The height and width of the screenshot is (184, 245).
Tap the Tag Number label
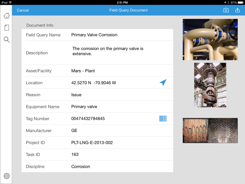[x=38, y=119]
